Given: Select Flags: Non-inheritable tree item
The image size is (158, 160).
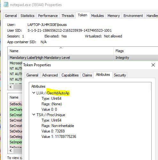Looking at the screenshot, I should coord(58,126).
